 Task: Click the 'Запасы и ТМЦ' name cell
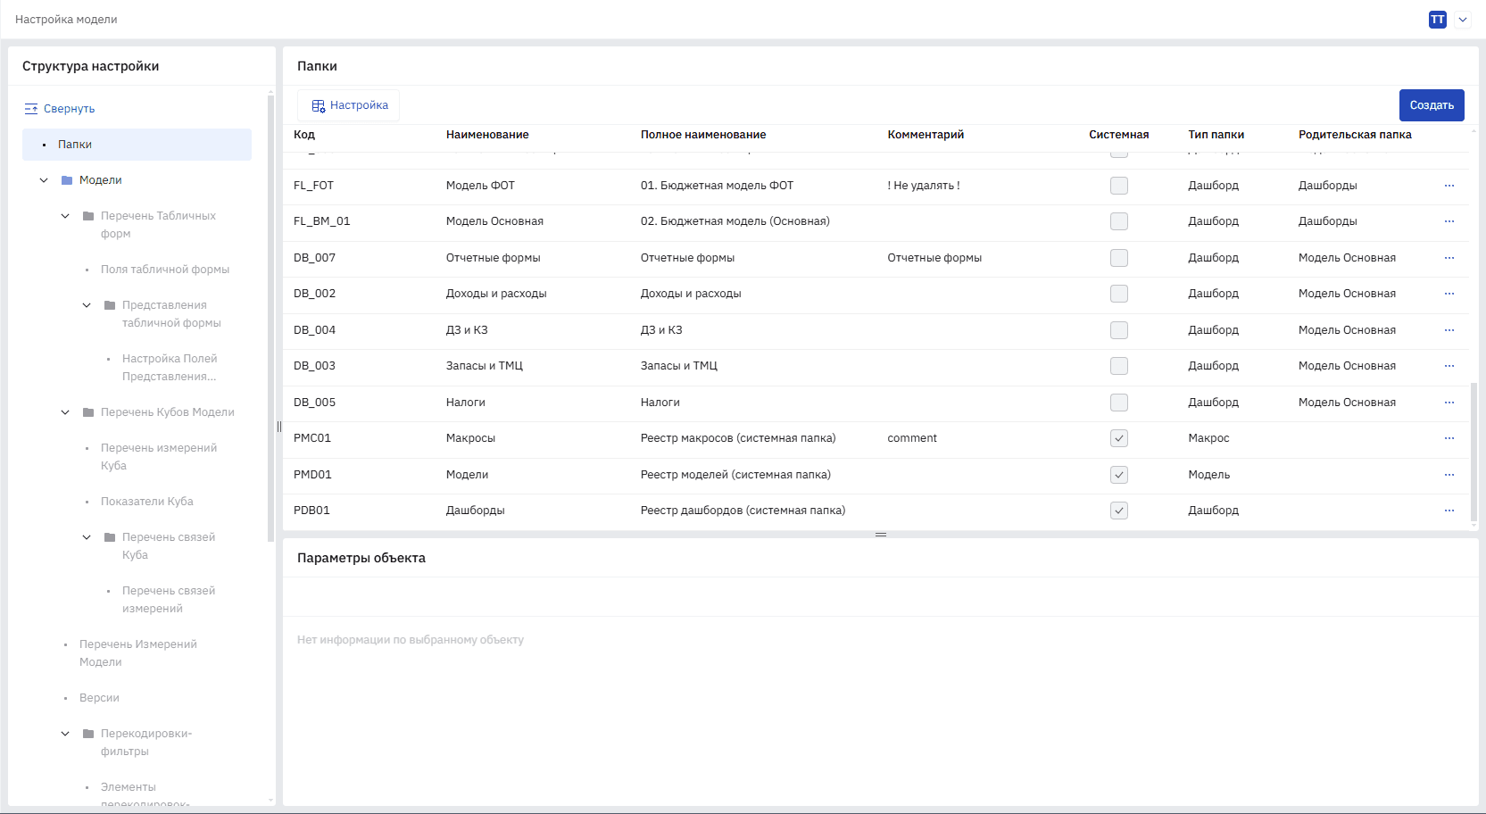pos(485,366)
